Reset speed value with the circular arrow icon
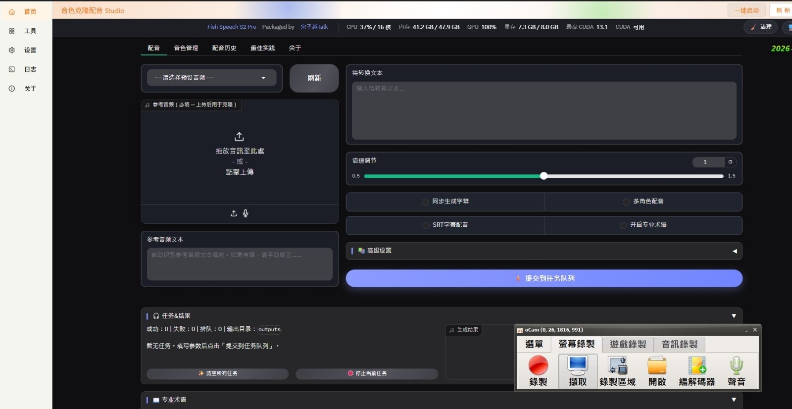The width and height of the screenshot is (792, 409). click(x=730, y=162)
